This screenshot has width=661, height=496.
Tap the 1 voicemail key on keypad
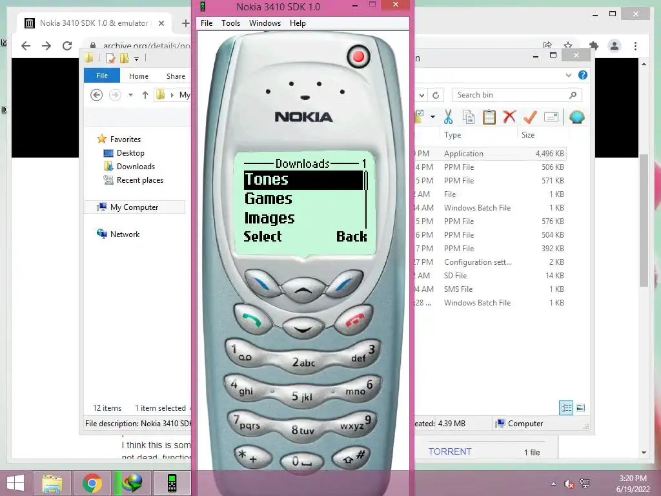(243, 353)
